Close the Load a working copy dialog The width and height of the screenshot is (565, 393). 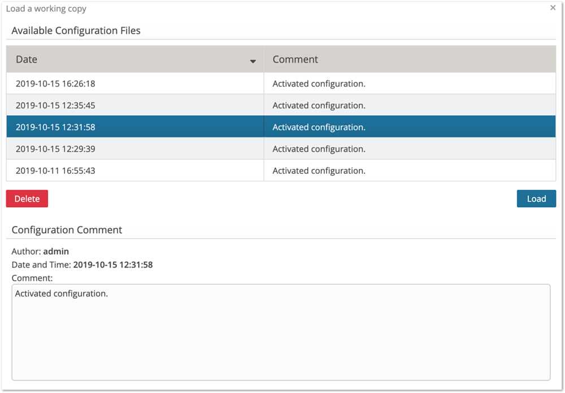point(553,8)
